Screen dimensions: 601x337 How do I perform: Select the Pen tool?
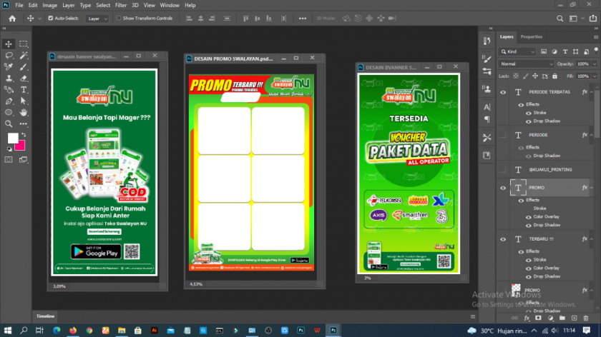pyautogui.click(x=9, y=101)
